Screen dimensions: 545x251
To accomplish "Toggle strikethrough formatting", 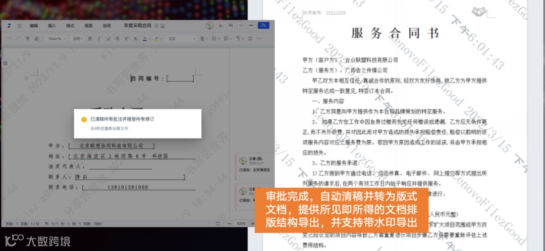I will tap(118, 38).
